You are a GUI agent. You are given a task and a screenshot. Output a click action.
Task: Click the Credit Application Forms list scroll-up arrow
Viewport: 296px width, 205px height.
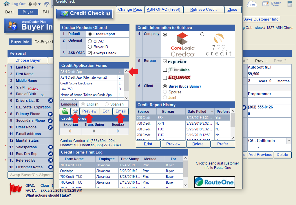pyautogui.click(x=126, y=71)
